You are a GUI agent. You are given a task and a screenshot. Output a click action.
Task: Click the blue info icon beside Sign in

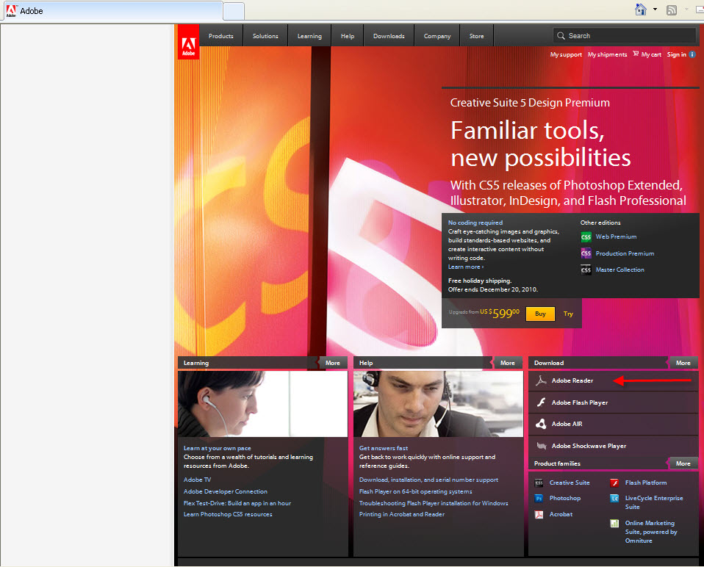tap(692, 54)
